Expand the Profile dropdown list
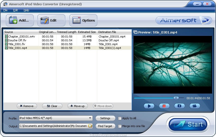This screenshot has width=216, height=137. click(90, 118)
